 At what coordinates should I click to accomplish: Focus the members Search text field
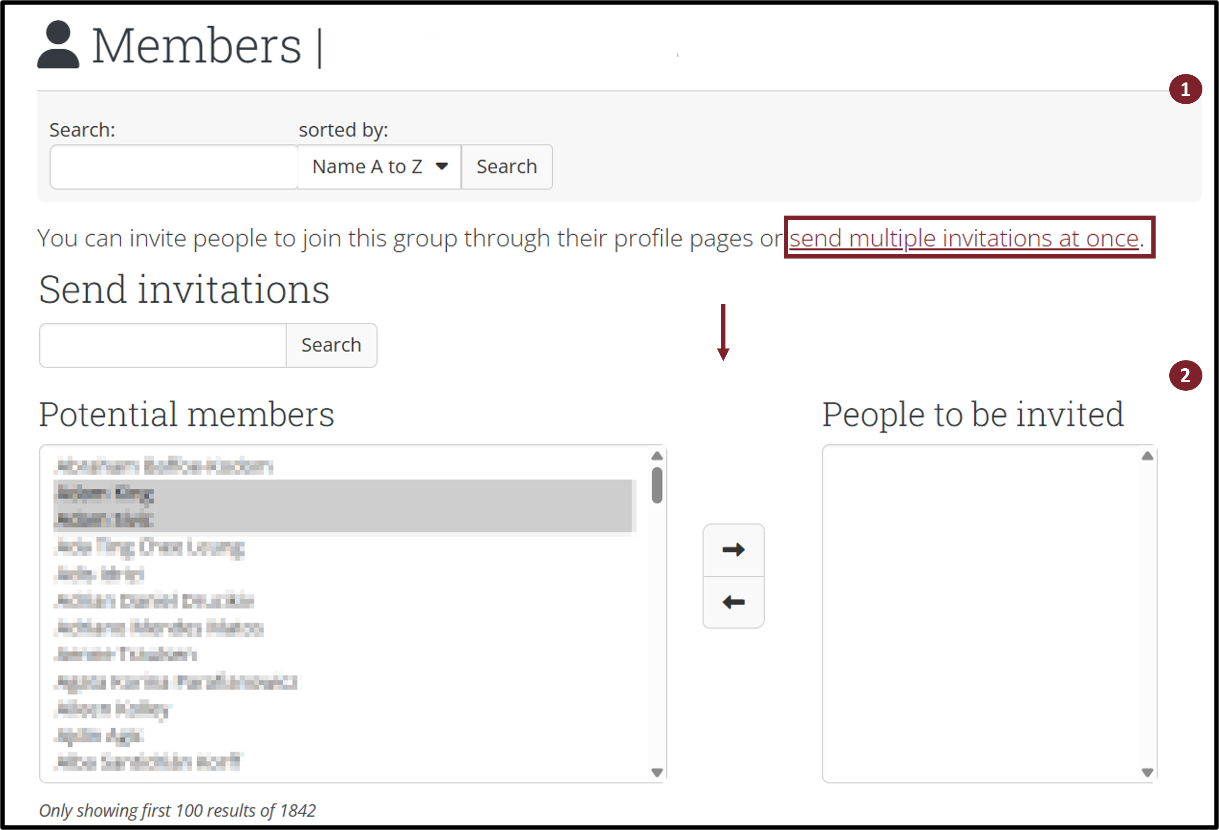174,167
